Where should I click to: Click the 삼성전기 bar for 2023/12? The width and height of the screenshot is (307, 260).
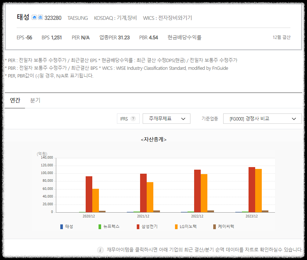click(252, 190)
